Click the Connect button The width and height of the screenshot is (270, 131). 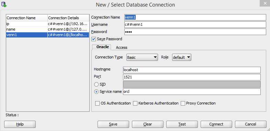tap(216, 124)
